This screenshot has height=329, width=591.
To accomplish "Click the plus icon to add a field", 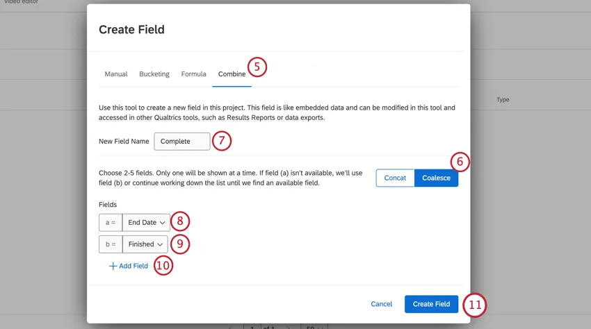I will 113,266.
